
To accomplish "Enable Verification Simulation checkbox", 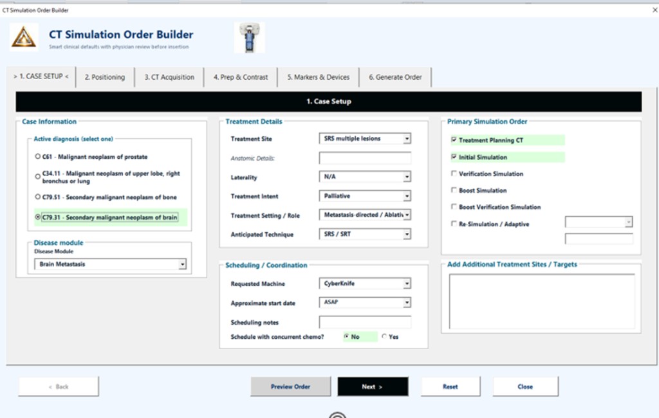I will click(x=454, y=174).
